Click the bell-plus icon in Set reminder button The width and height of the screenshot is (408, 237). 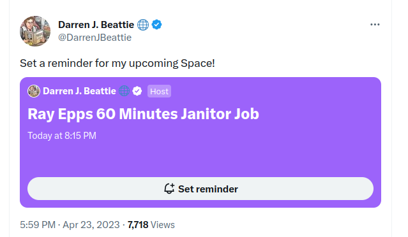169,189
